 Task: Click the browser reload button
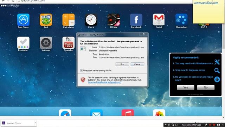pos(13,1)
